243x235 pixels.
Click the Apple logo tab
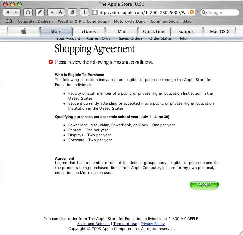(24, 31)
